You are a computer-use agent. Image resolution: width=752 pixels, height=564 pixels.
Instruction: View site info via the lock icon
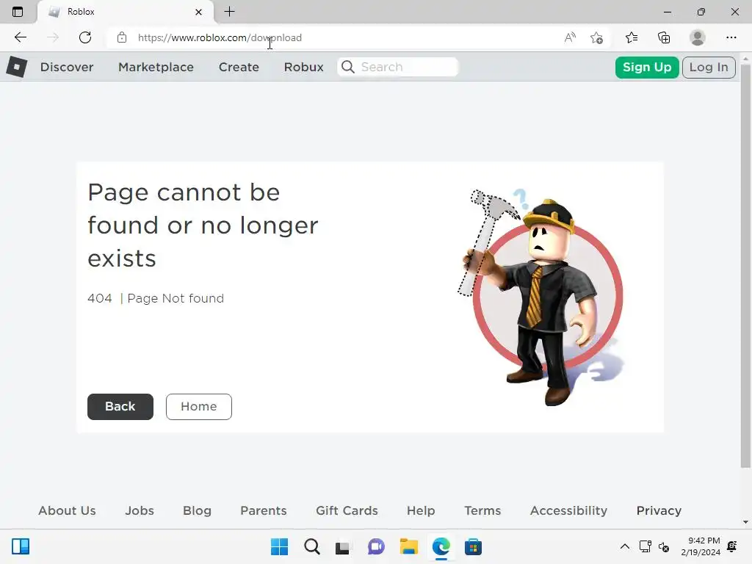tap(122, 37)
